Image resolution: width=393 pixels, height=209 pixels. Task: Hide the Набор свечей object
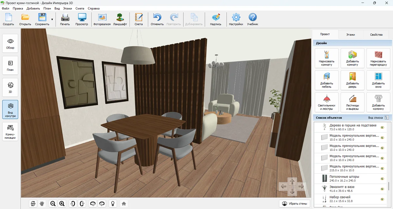[x=382, y=199]
